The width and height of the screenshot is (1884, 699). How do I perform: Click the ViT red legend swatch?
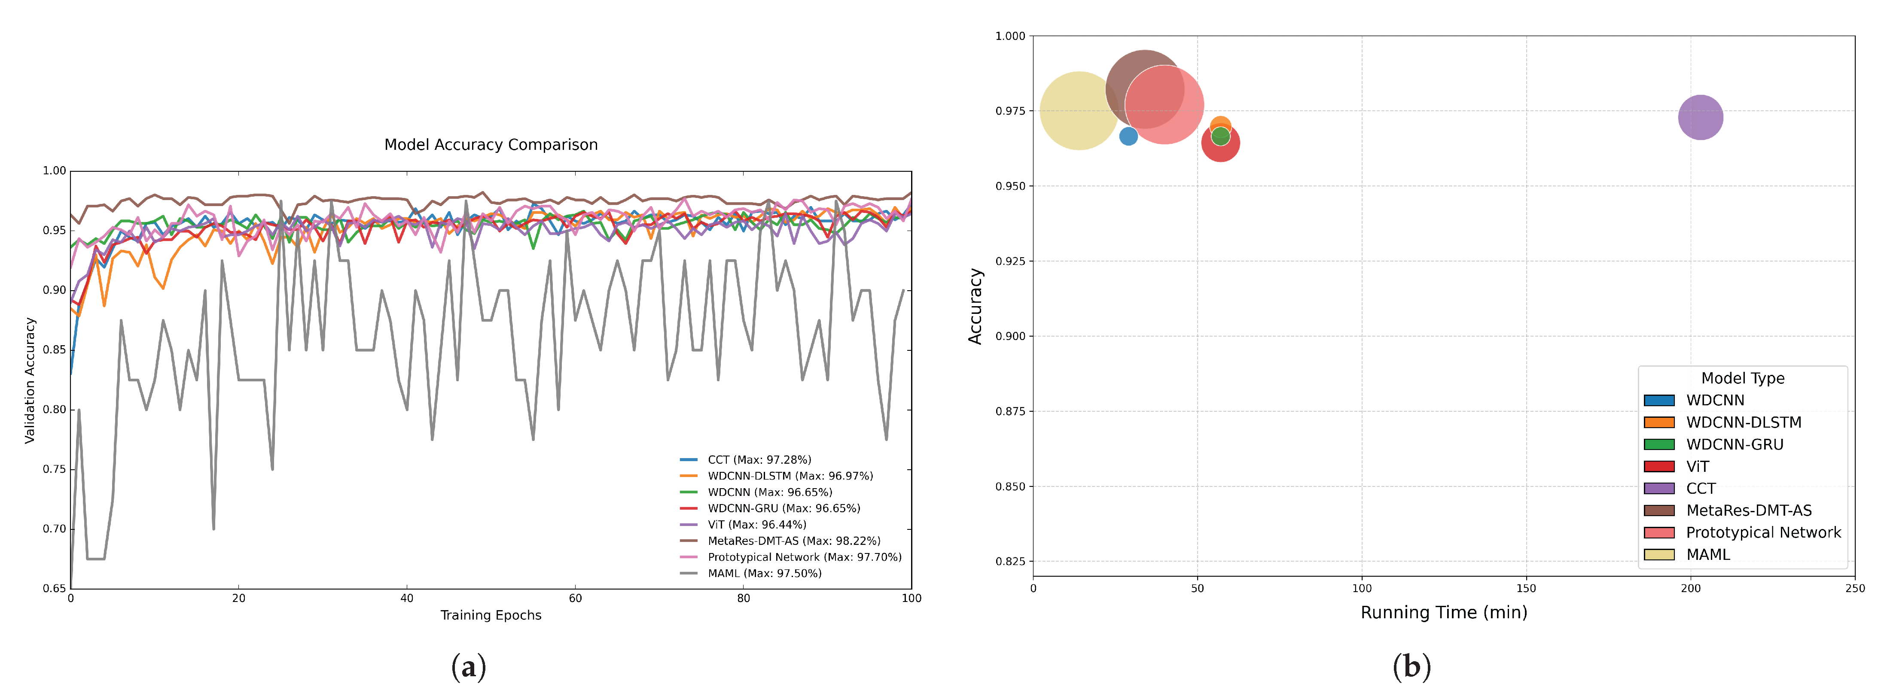tap(1659, 466)
